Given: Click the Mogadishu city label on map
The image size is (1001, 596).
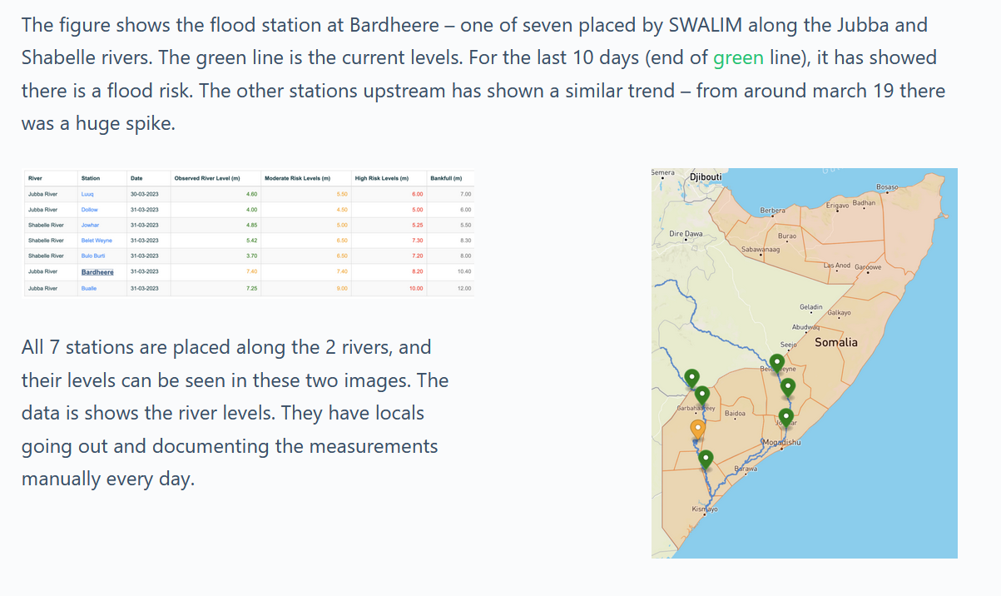Looking at the screenshot, I should click(x=781, y=442).
